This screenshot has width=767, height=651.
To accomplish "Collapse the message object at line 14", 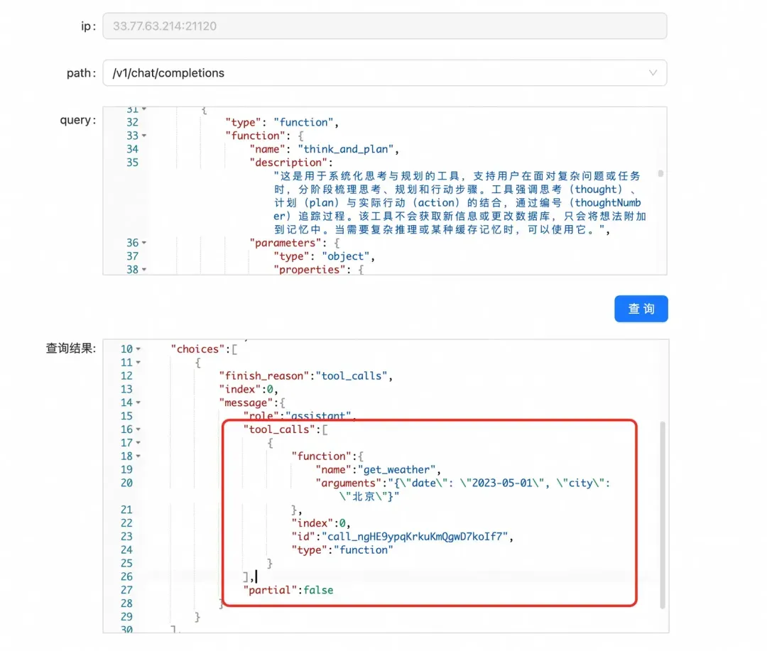I will (138, 403).
